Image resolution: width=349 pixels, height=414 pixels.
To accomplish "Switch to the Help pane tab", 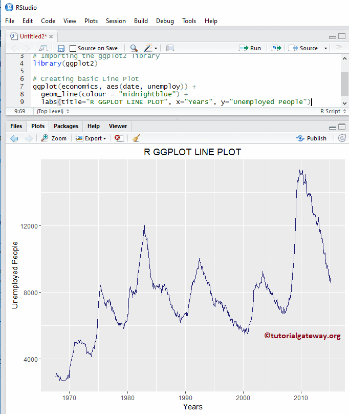I will (93, 126).
